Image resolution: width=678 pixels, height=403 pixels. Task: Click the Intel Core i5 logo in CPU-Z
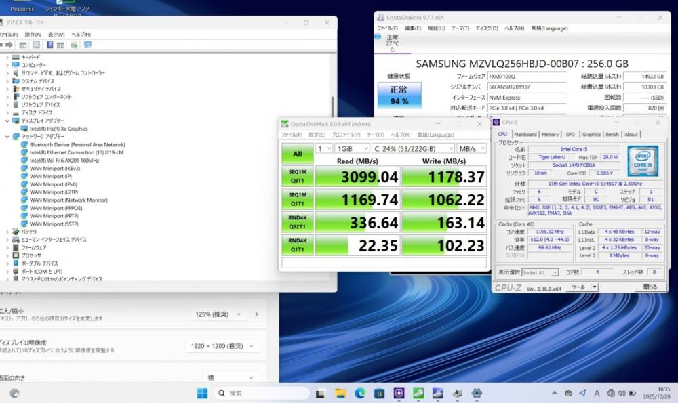(642, 160)
